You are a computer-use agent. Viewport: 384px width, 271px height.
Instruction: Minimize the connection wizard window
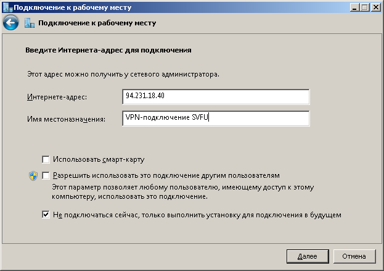tap(356, 7)
